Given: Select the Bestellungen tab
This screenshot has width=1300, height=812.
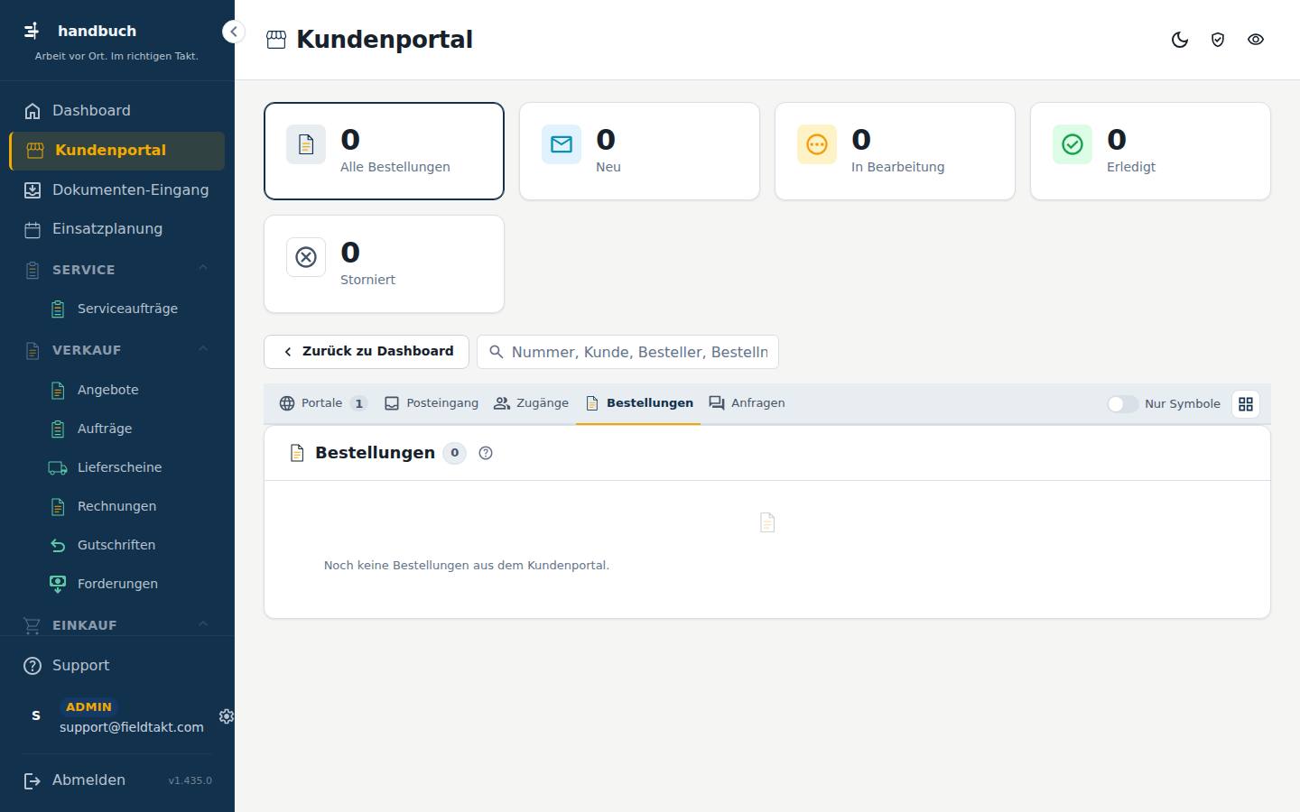Looking at the screenshot, I should coord(638,403).
